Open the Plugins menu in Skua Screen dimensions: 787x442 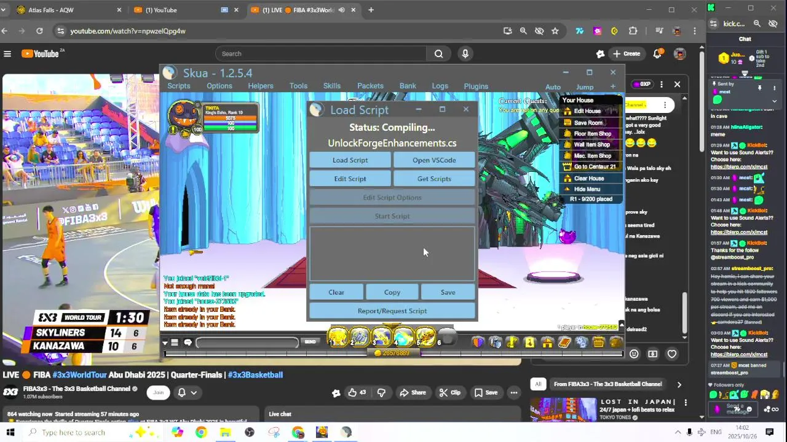coord(476,87)
